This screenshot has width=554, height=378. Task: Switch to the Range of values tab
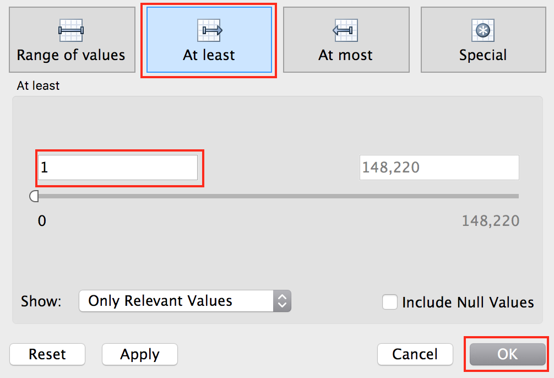pos(72,40)
